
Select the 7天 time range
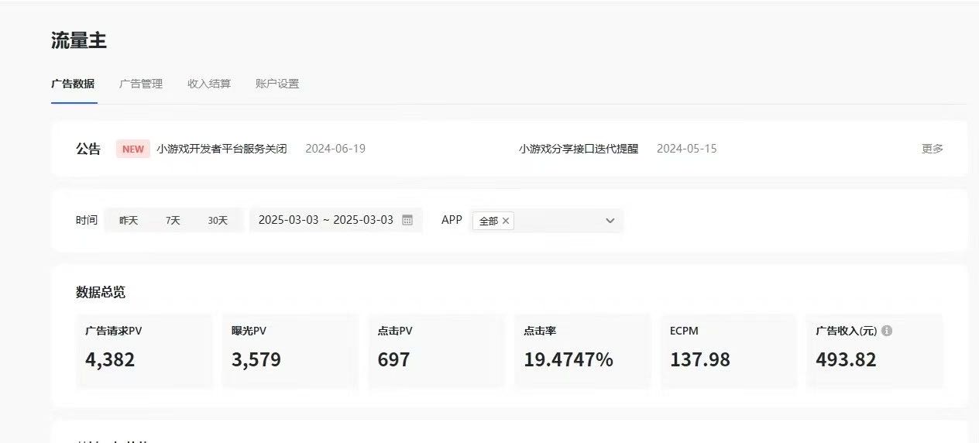(x=173, y=220)
